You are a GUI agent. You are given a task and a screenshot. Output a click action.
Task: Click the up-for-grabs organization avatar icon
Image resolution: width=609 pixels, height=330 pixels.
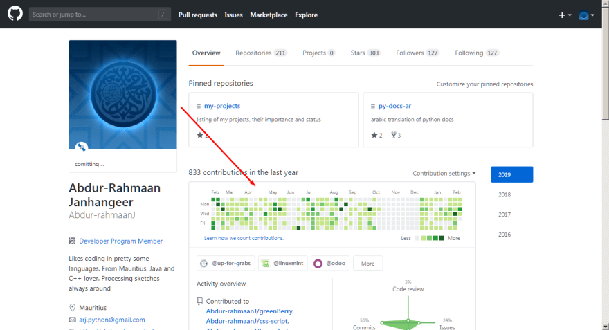(x=204, y=263)
